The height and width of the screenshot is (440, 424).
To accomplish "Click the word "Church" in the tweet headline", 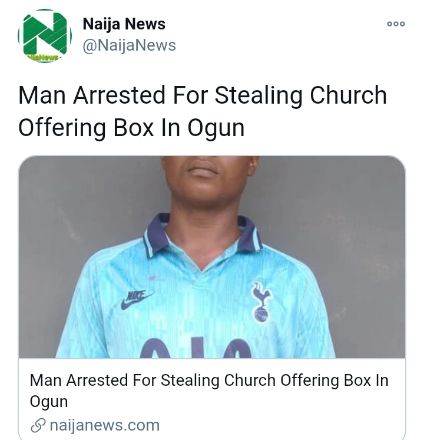I will pyautogui.click(x=349, y=95).
